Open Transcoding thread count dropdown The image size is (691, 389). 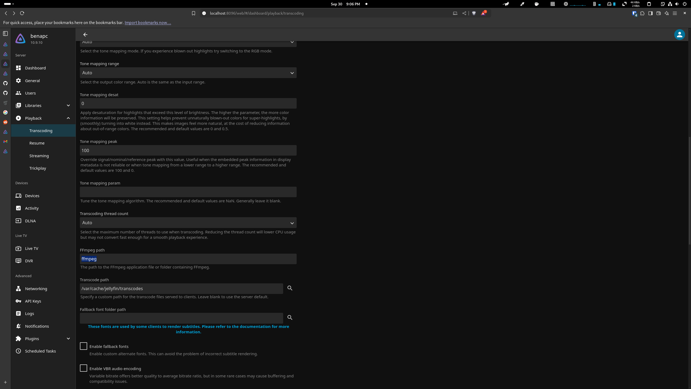coord(188,223)
